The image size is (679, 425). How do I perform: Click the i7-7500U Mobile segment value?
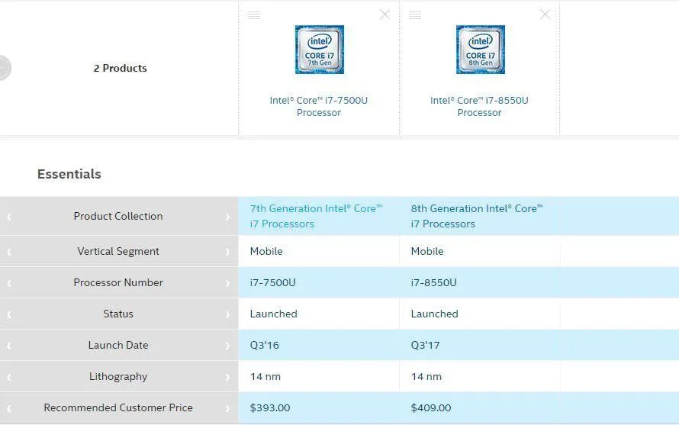pos(266,251)
